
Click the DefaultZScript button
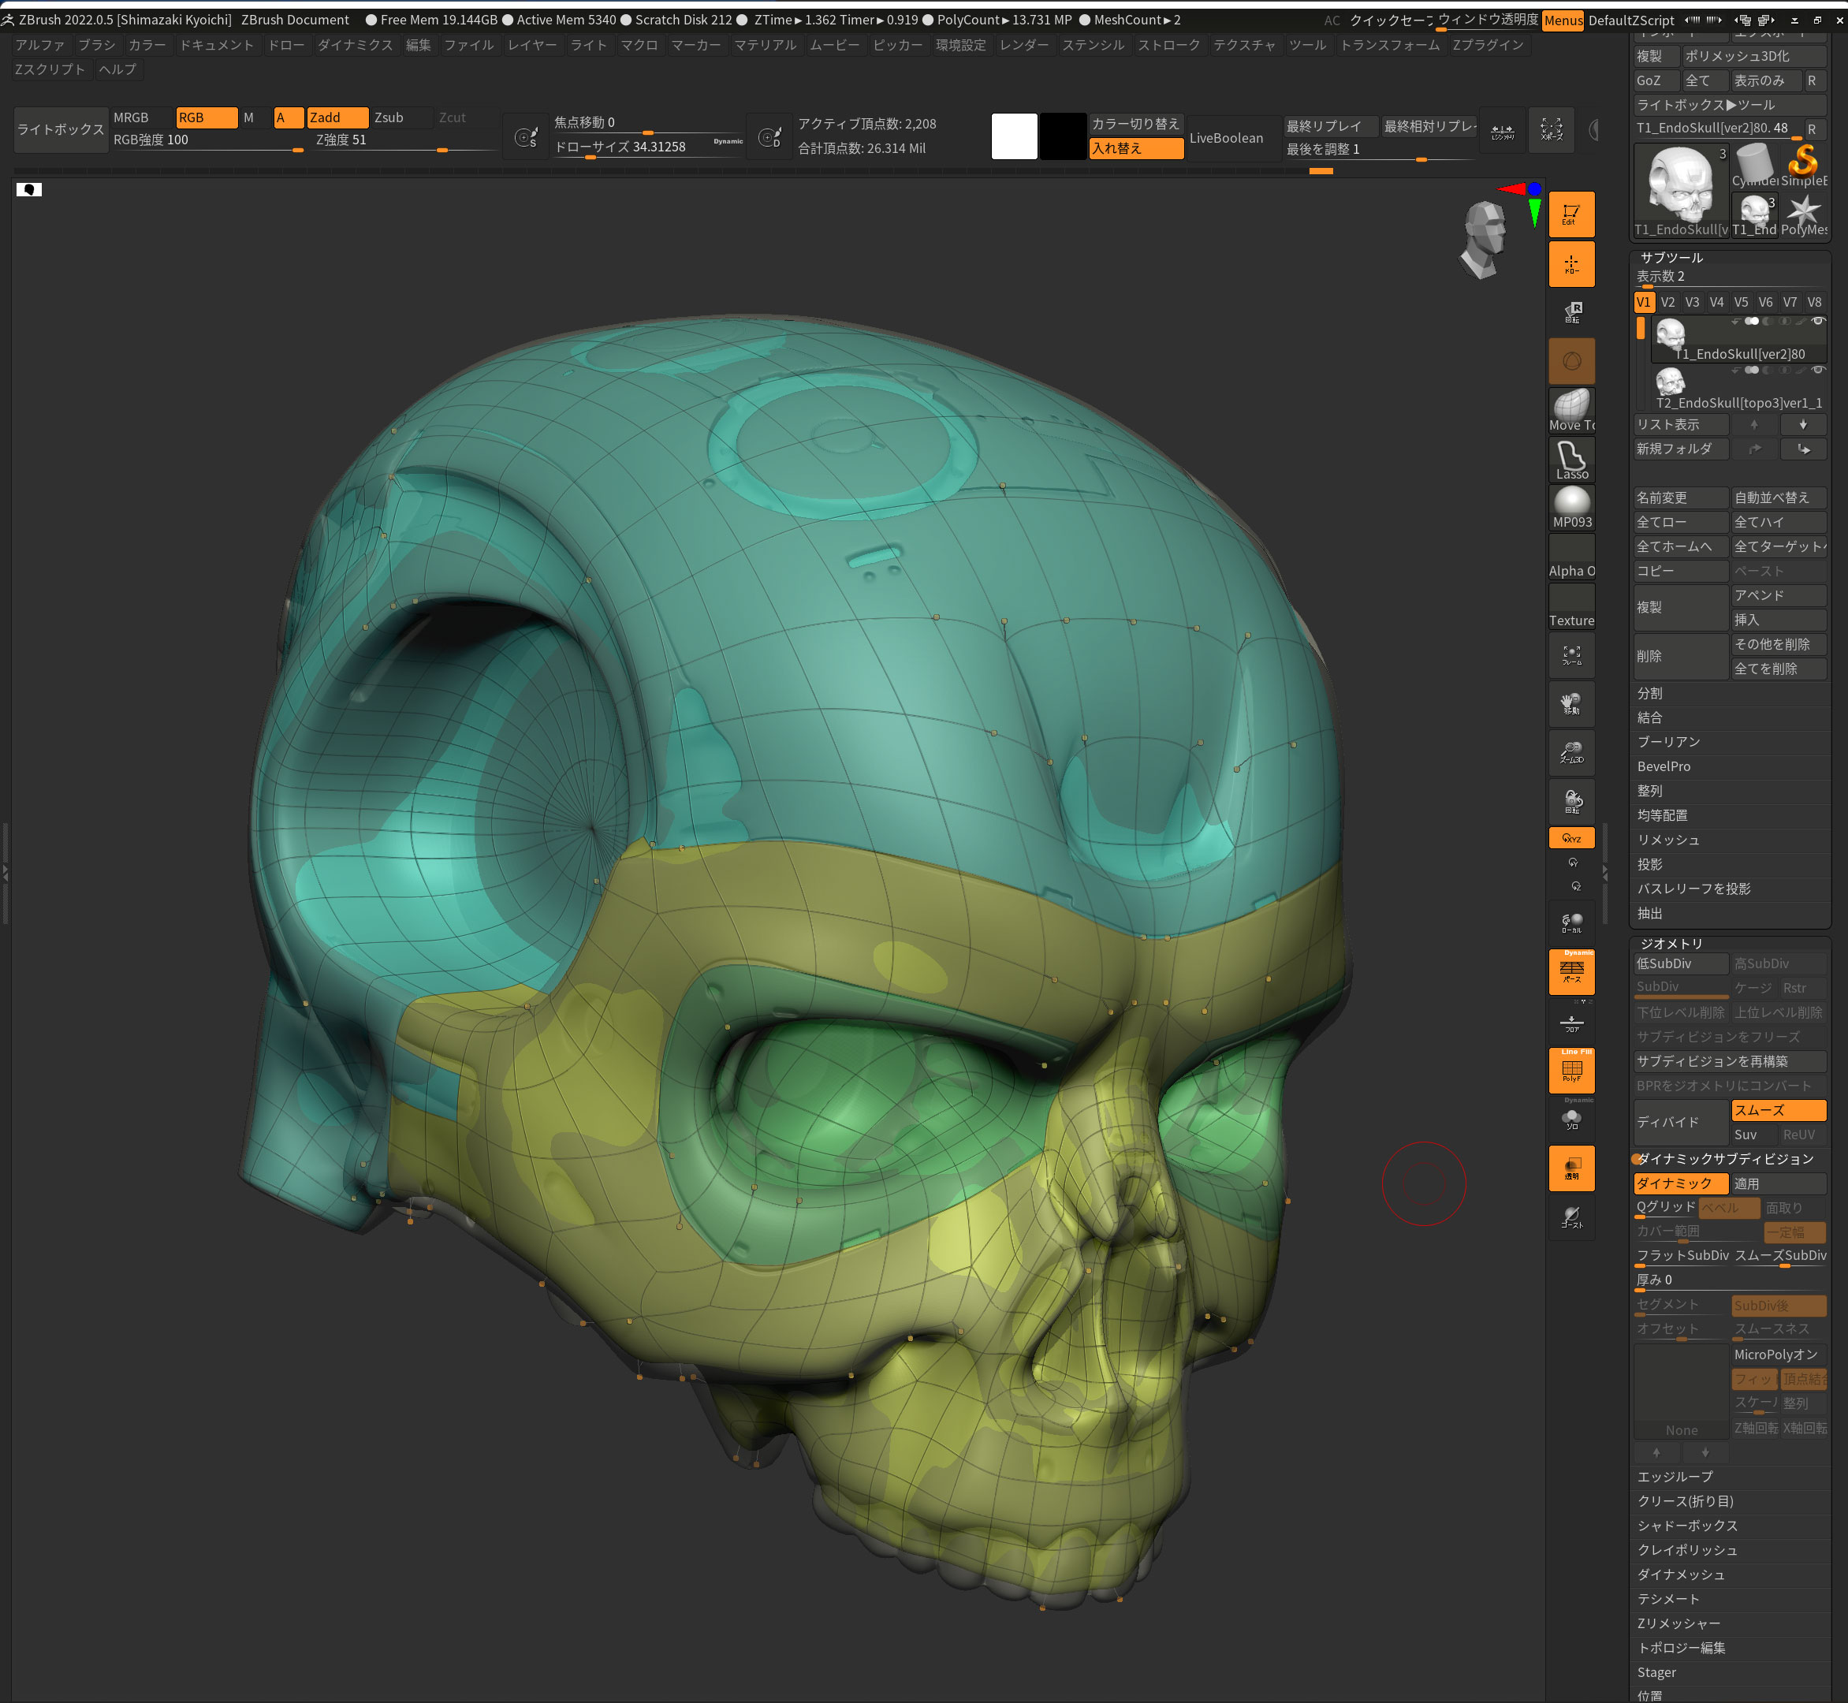[x=1631, y=20]
